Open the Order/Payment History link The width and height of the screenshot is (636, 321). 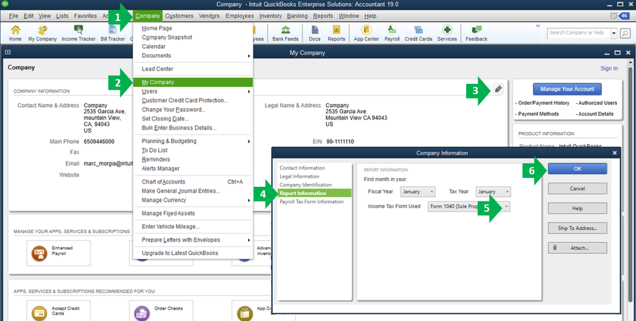542,103
